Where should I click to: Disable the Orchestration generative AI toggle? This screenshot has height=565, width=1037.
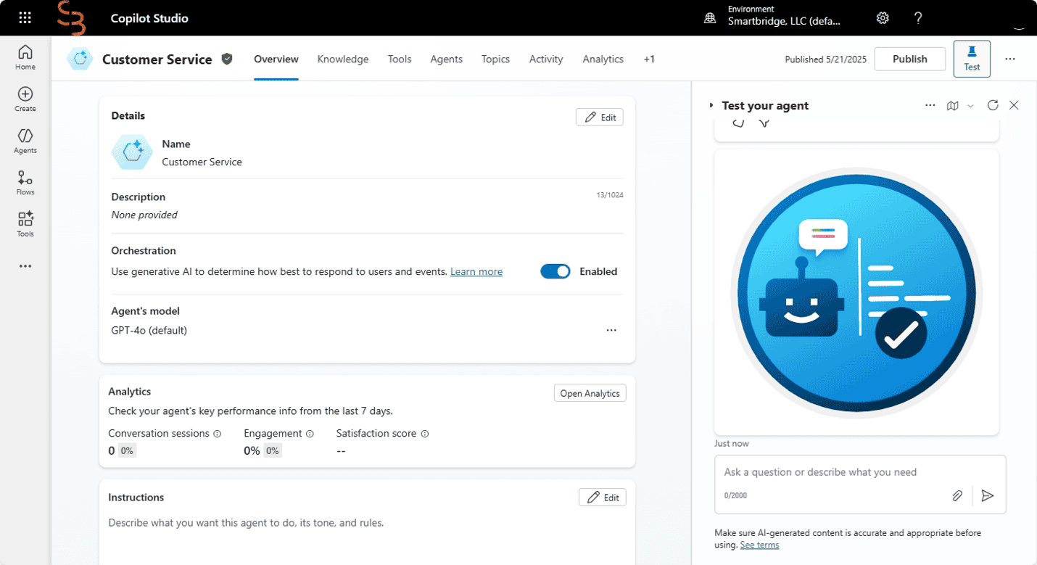555,271
